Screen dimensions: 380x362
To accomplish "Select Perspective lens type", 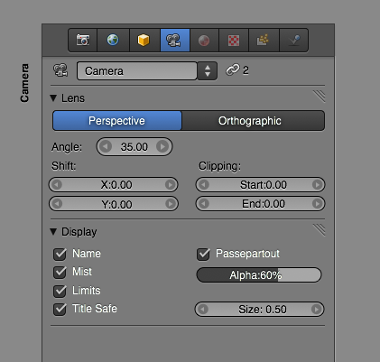I will click(117, 121).
